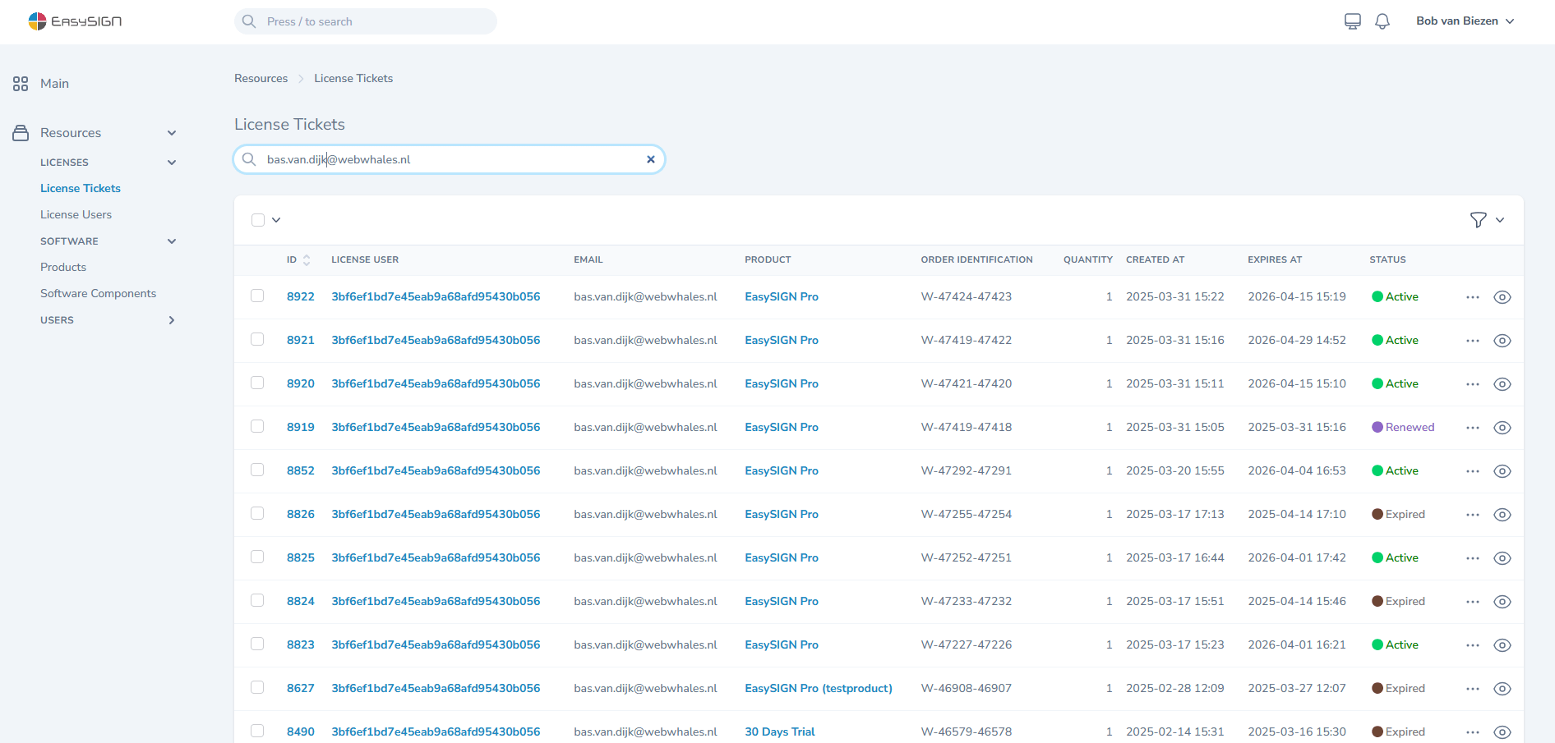View details of ticket 8627 via eye icon
The width and height of the screenshot is (1555, 743).
1502,689
